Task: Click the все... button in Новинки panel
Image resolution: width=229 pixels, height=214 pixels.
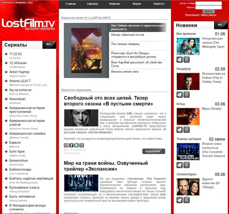Action: (221, 25)
